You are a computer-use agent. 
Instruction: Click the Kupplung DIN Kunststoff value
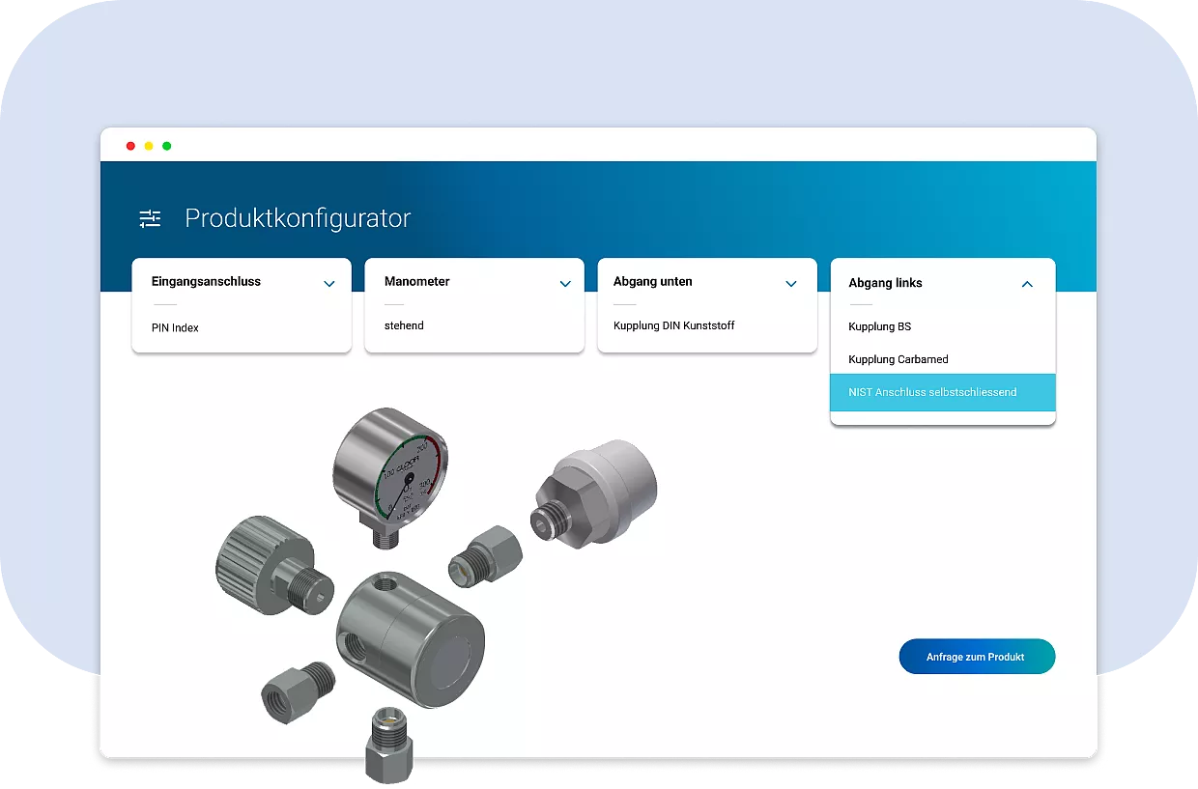click(673, 326)
